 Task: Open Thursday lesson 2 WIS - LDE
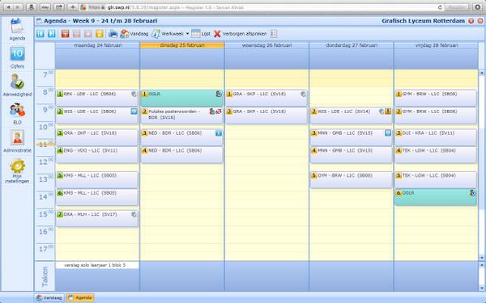[x=352, y=116]
